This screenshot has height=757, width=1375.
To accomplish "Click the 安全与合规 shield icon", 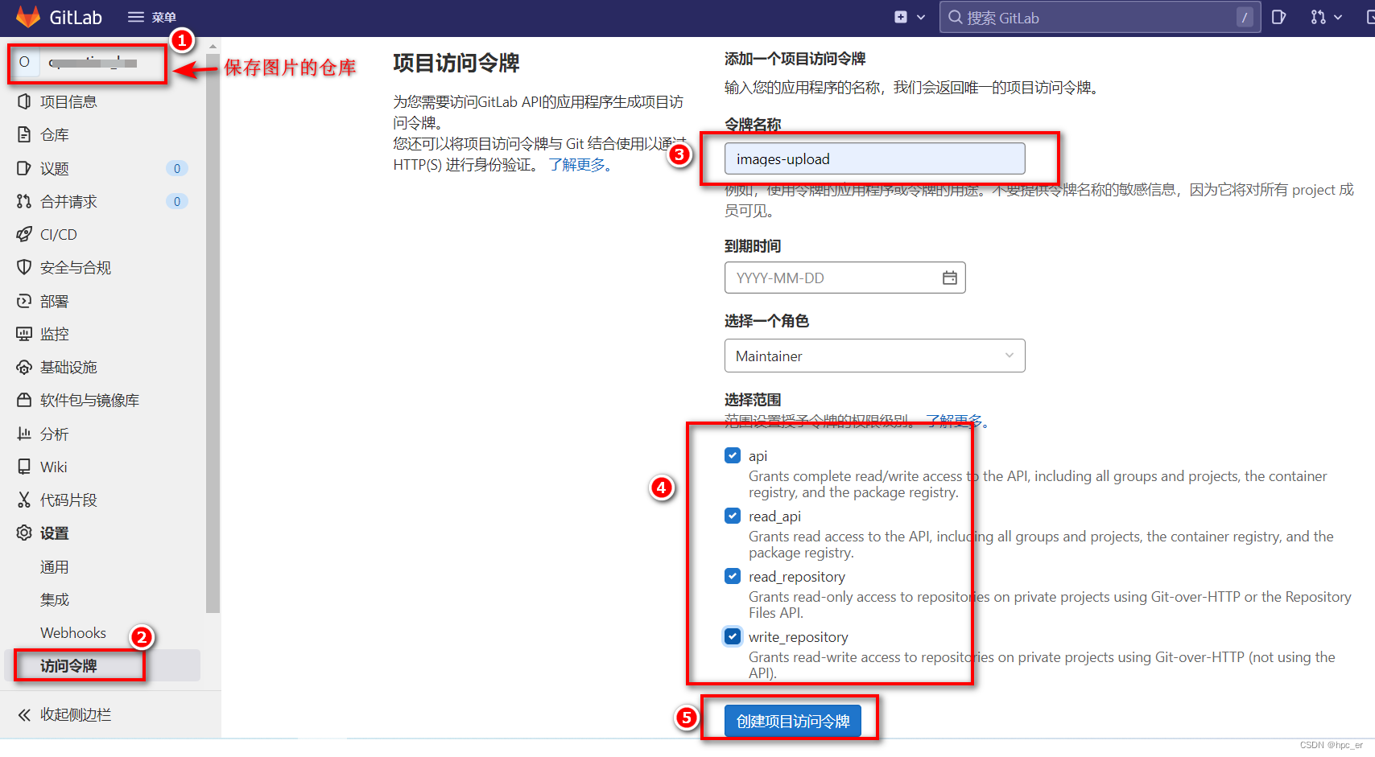I will [24, 267].
